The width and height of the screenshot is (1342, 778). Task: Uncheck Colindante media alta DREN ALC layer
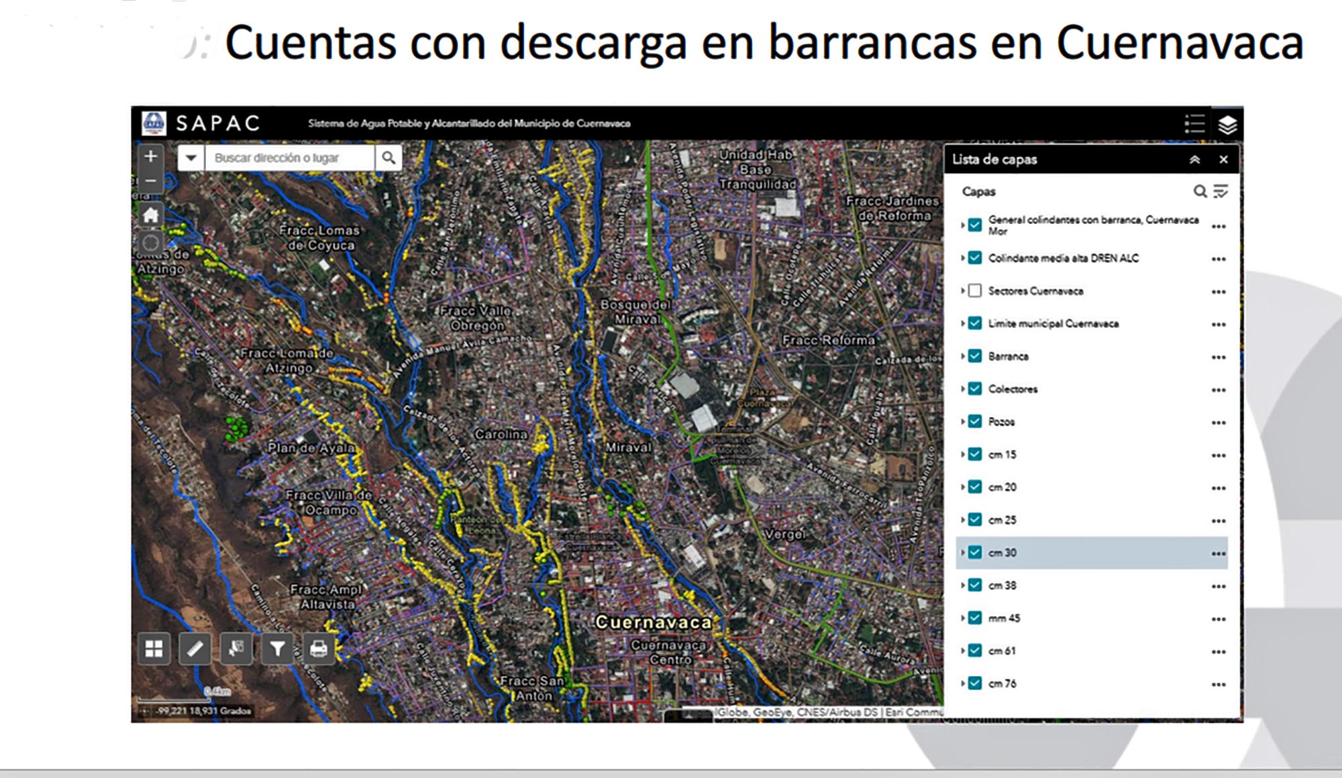(975, 258)
